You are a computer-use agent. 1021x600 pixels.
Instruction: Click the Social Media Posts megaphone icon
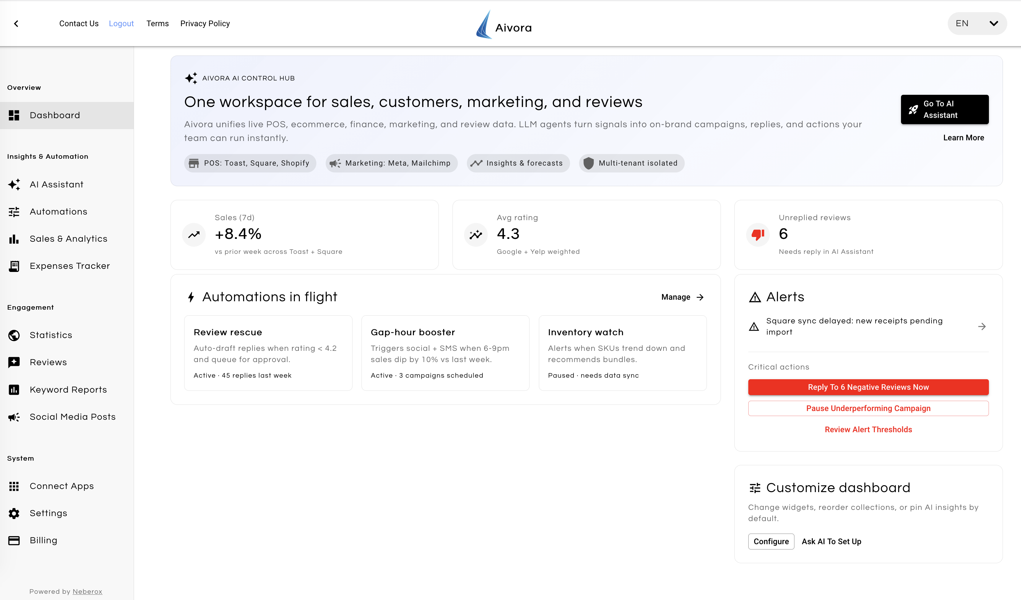click(x=14, y=417)
